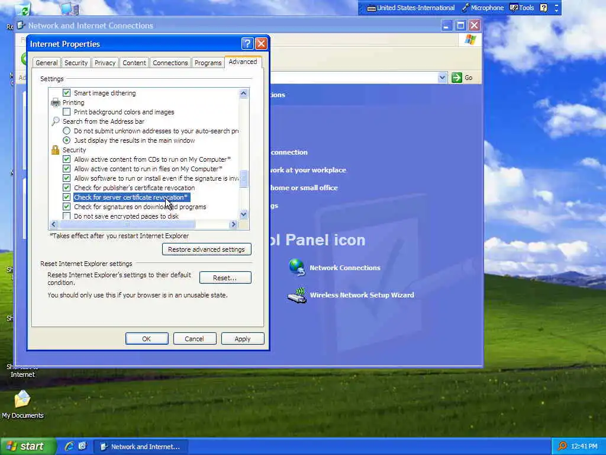Click the Wireless Network Setup Wizard link text
This screenshot has height=455, width=606.
pyautogui.click(x=362, y=295)
